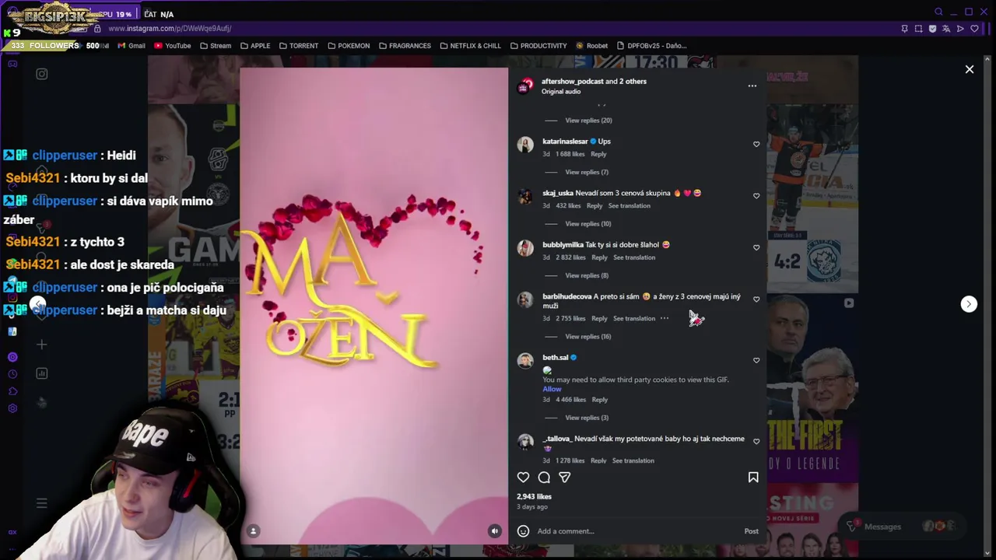This screenshot has height=560, width=996.
Task: Click the translate page icon
Action: tap(946, 29)
